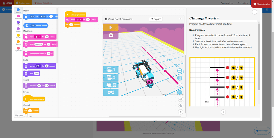Click the Virtual Robot Simulation title
274x138 pixels.
tap(120, 19)
